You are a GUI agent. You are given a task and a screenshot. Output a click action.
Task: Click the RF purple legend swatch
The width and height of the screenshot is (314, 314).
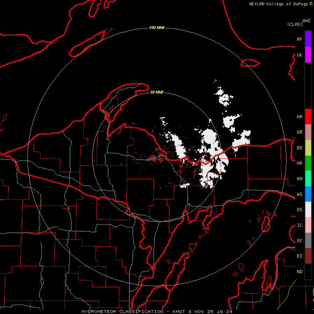308,39
